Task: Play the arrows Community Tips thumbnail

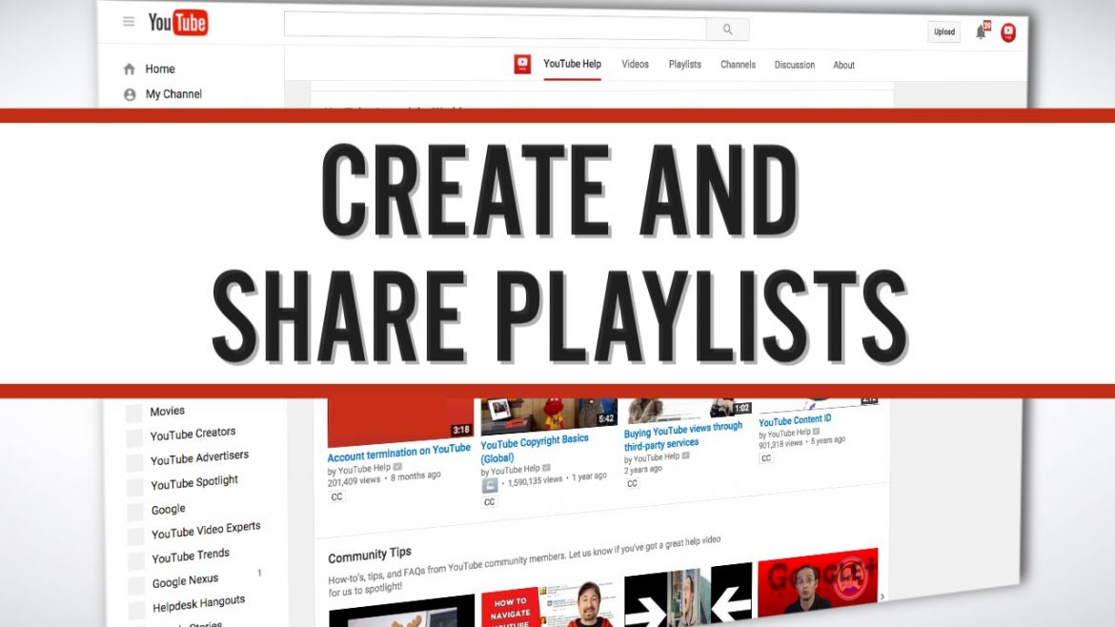Action: click(688, 596)
